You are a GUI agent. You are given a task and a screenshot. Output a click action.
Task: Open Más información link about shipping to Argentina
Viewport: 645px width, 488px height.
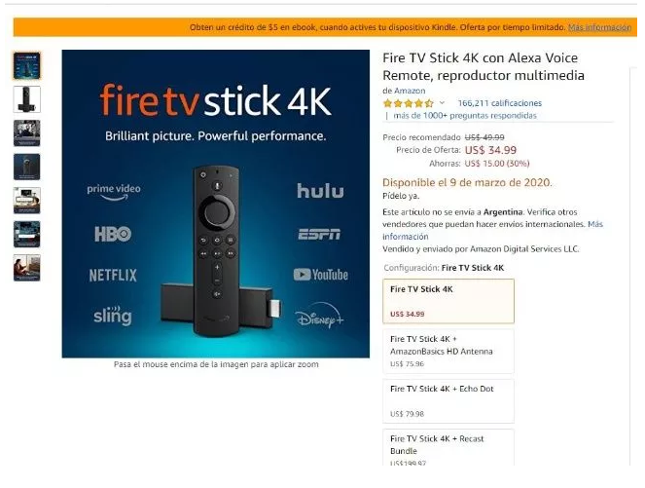point(492,230)
